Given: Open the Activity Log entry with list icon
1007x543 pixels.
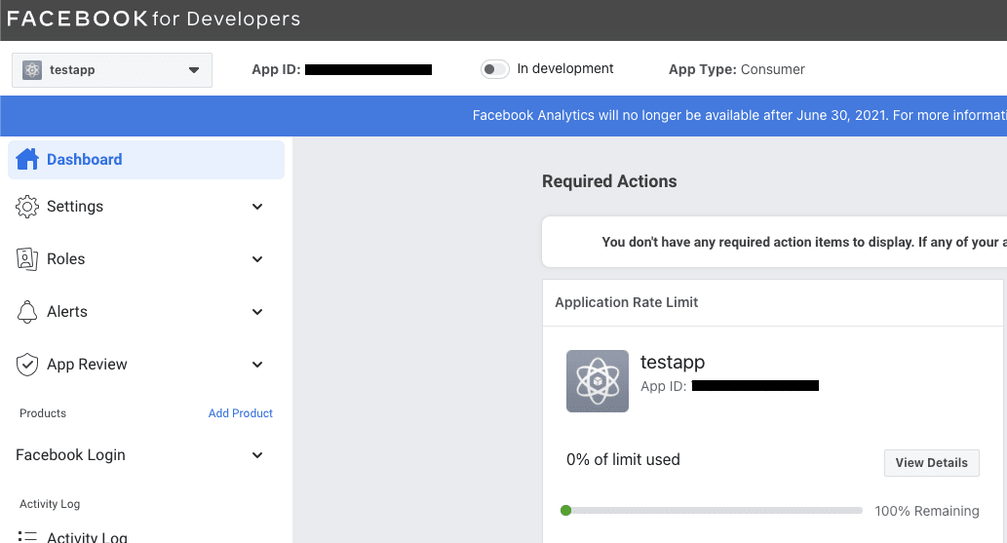Looking at the screenshot, I should (x=146, y=536).
